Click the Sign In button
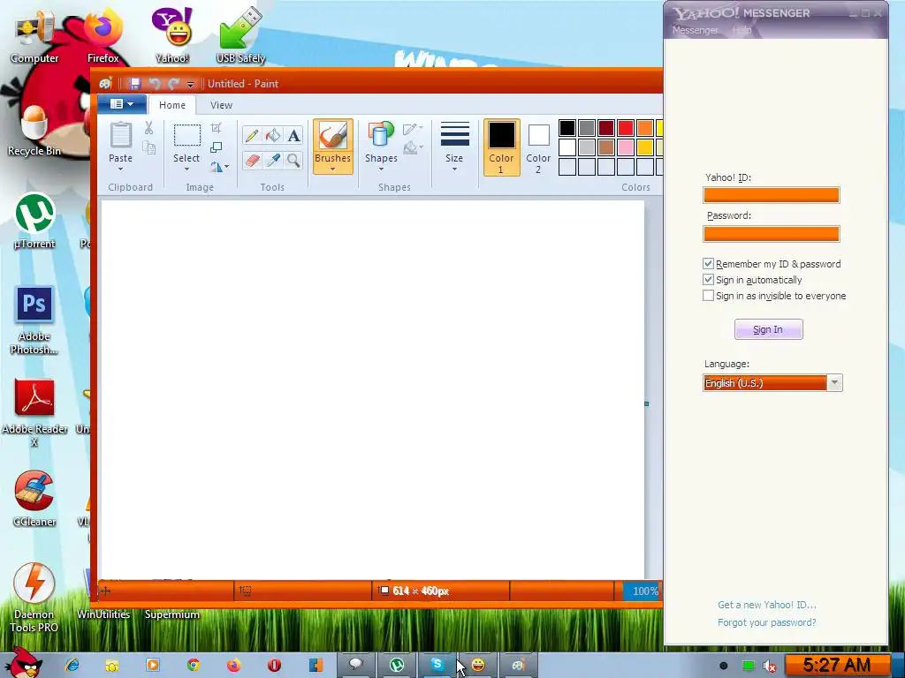The height and width of the screenshot is (678, 905). click(x=768, y=329)
